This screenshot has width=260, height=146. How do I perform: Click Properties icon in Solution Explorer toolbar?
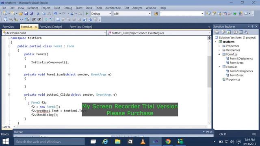[x=217, y=32]
